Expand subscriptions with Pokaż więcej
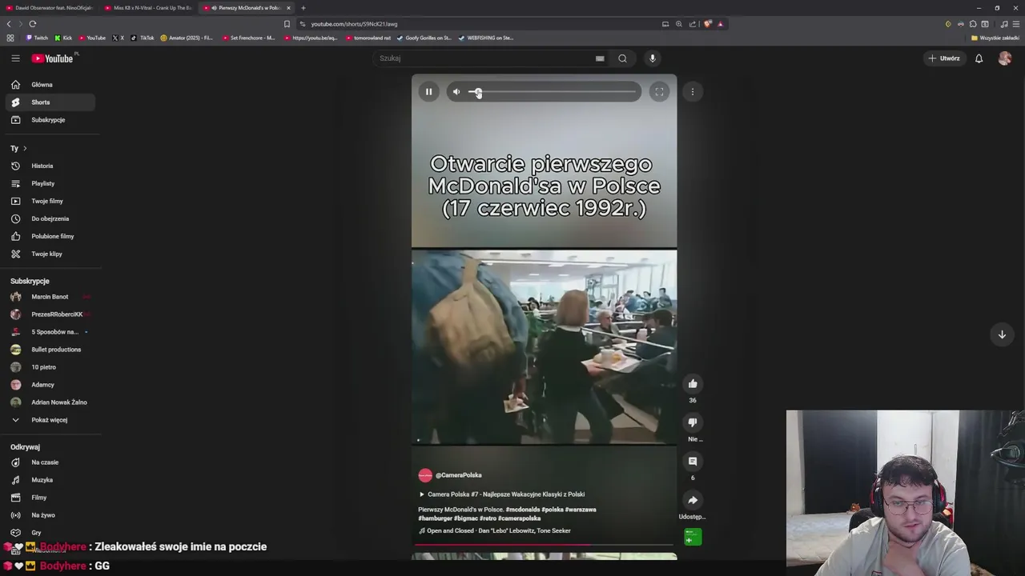 point(50,420)
